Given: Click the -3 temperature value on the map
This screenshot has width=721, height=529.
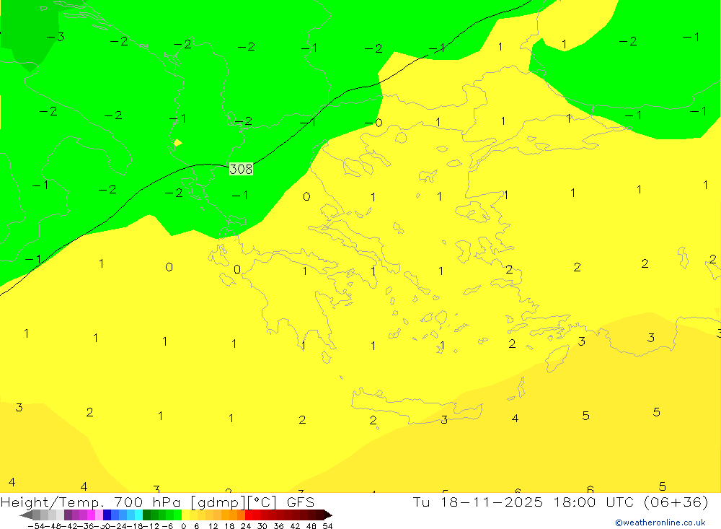Looking at the screenshot, I should [x=56, y=37].
